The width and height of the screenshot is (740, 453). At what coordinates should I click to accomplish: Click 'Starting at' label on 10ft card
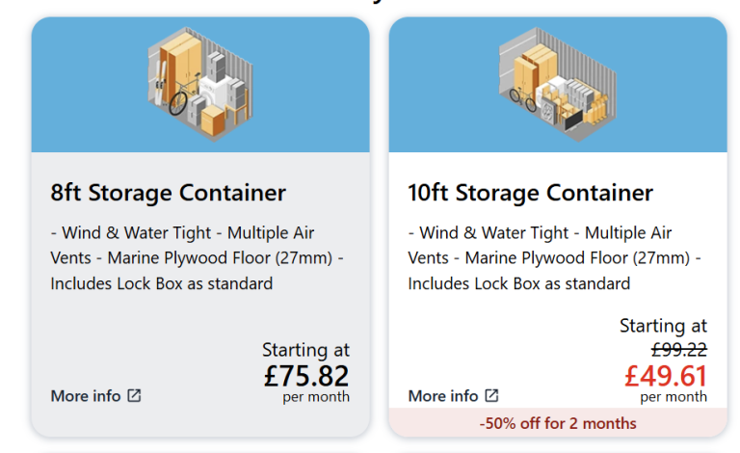[663, 326]
